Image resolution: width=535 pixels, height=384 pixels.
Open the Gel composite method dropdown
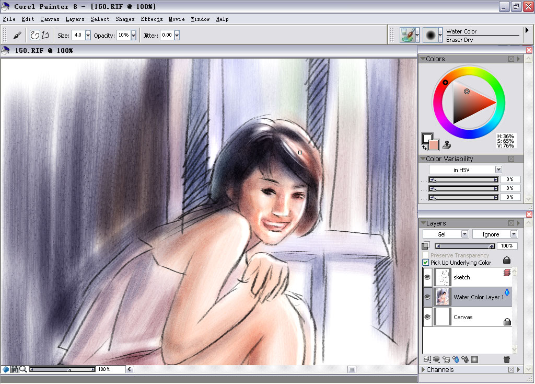coord(464,234)
